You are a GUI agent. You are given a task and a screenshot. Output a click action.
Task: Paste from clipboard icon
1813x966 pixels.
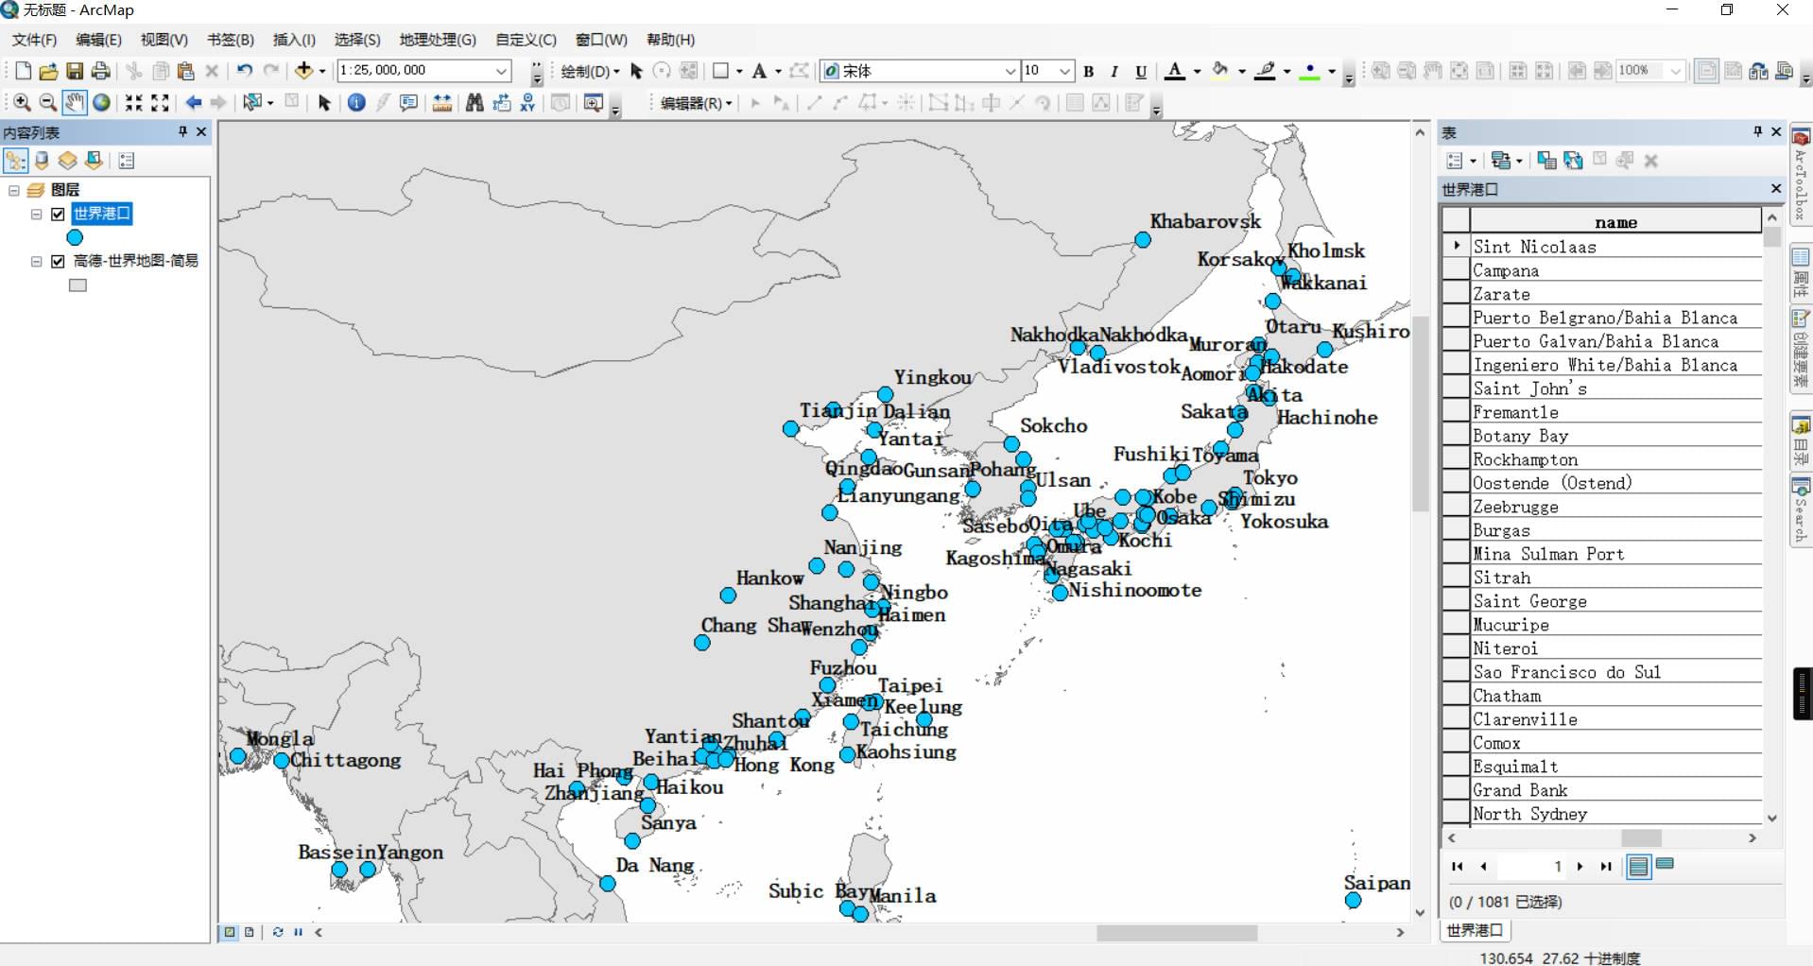click(x=186, y=71)
